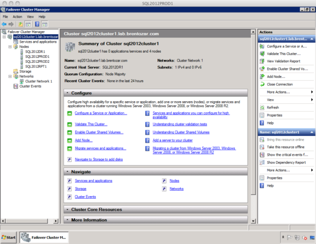Select SQL2012PROD2 node in the tree
316x244 pixels.
pyautogui.click(x=37, y=62)
